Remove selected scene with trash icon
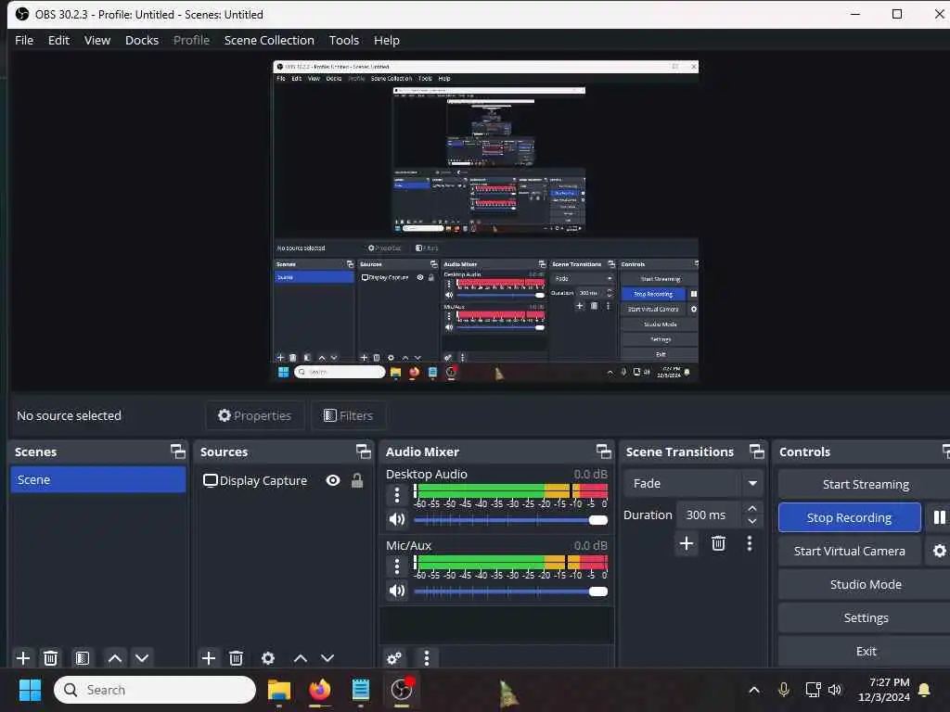The height and width of the screenshot is (712, 950). click(51, 658)
